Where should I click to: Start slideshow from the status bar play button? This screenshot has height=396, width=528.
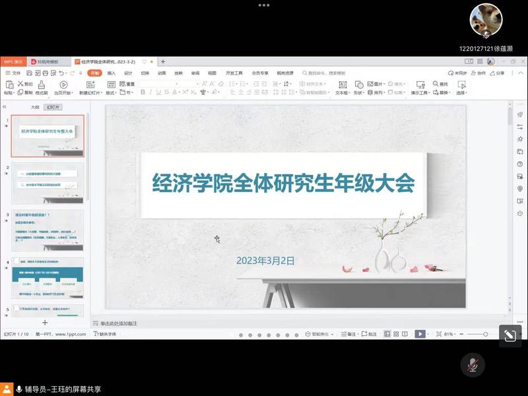(420, 334)
